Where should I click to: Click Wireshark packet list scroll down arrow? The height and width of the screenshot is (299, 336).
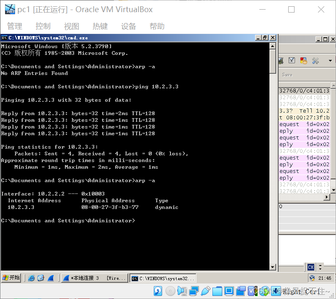tap(333, 190)
